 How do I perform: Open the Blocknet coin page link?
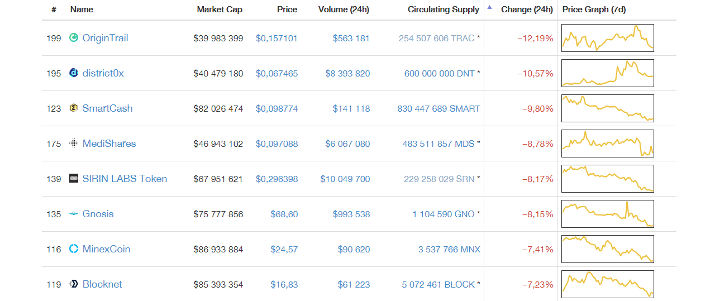point(102,284)
